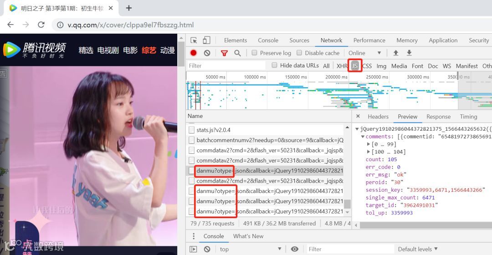Expand the [100 … 104] range
The height and width of the screenshot is (255, 492).
tap(369, 152)
